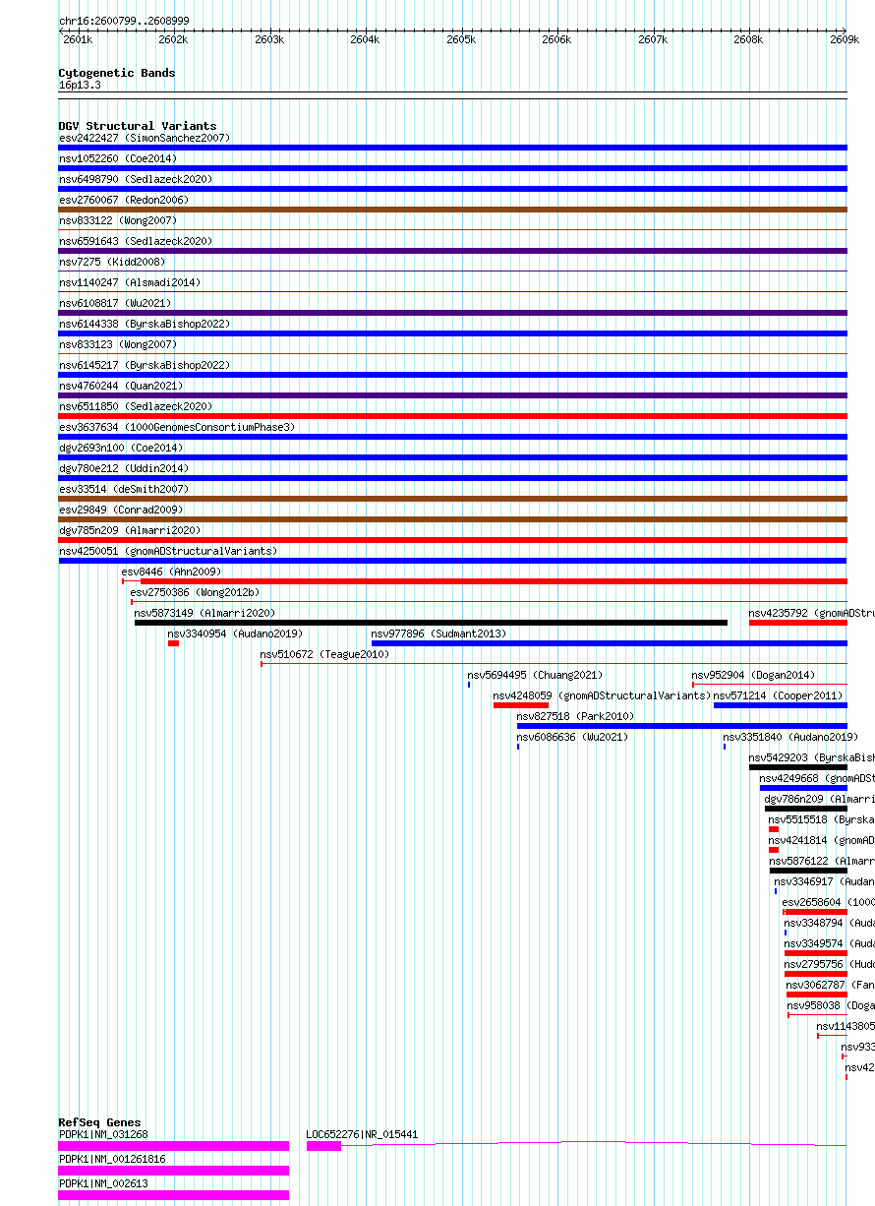Open esv29849 (Conrad2009) variant label
The width and height of the screenshot is (875, 1206).
[x=121, y=510]
